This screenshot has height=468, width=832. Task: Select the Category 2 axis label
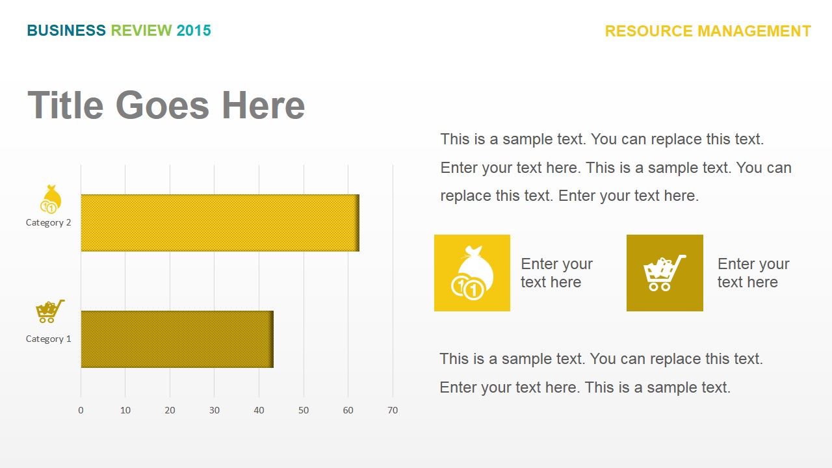(x=49, y=222)
